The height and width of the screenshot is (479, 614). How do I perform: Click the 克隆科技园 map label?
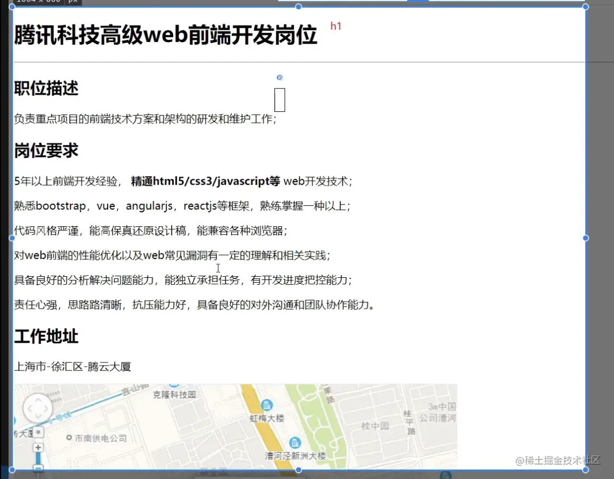coord(174,394)
